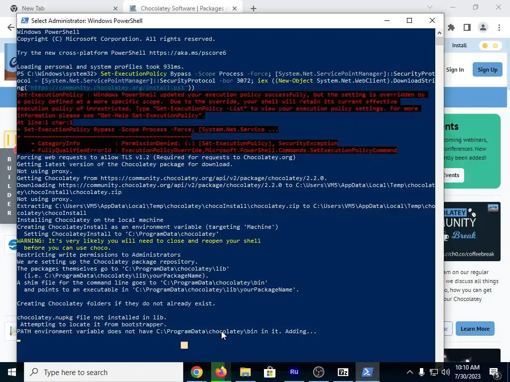This screenshot has width=510, height=382.
Task: Open 7-Zip from taskbar
Action: pyautogui.click(x=343, y=372)
